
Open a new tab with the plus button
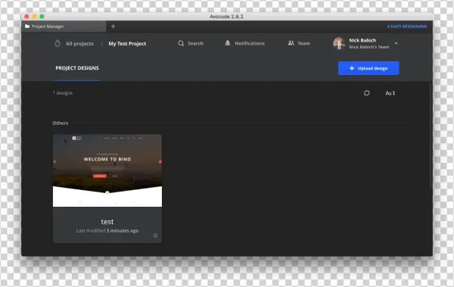pos(113,27)
